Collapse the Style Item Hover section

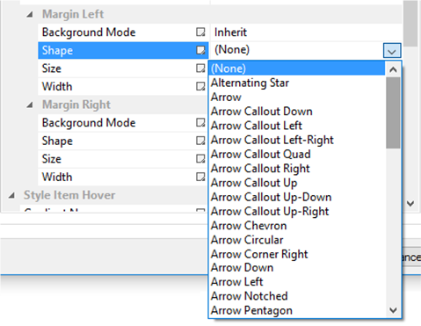(x=11, y=195)
